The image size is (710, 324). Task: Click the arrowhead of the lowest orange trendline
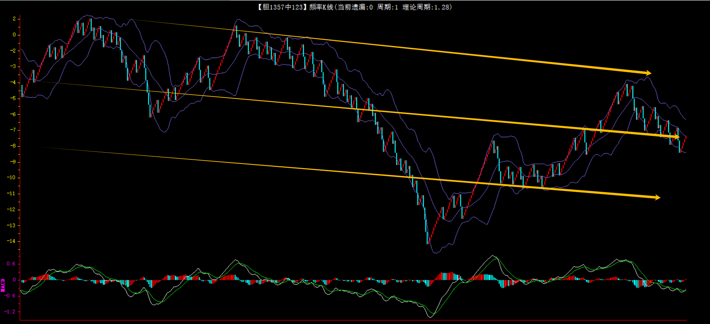(x=657, y=197)
